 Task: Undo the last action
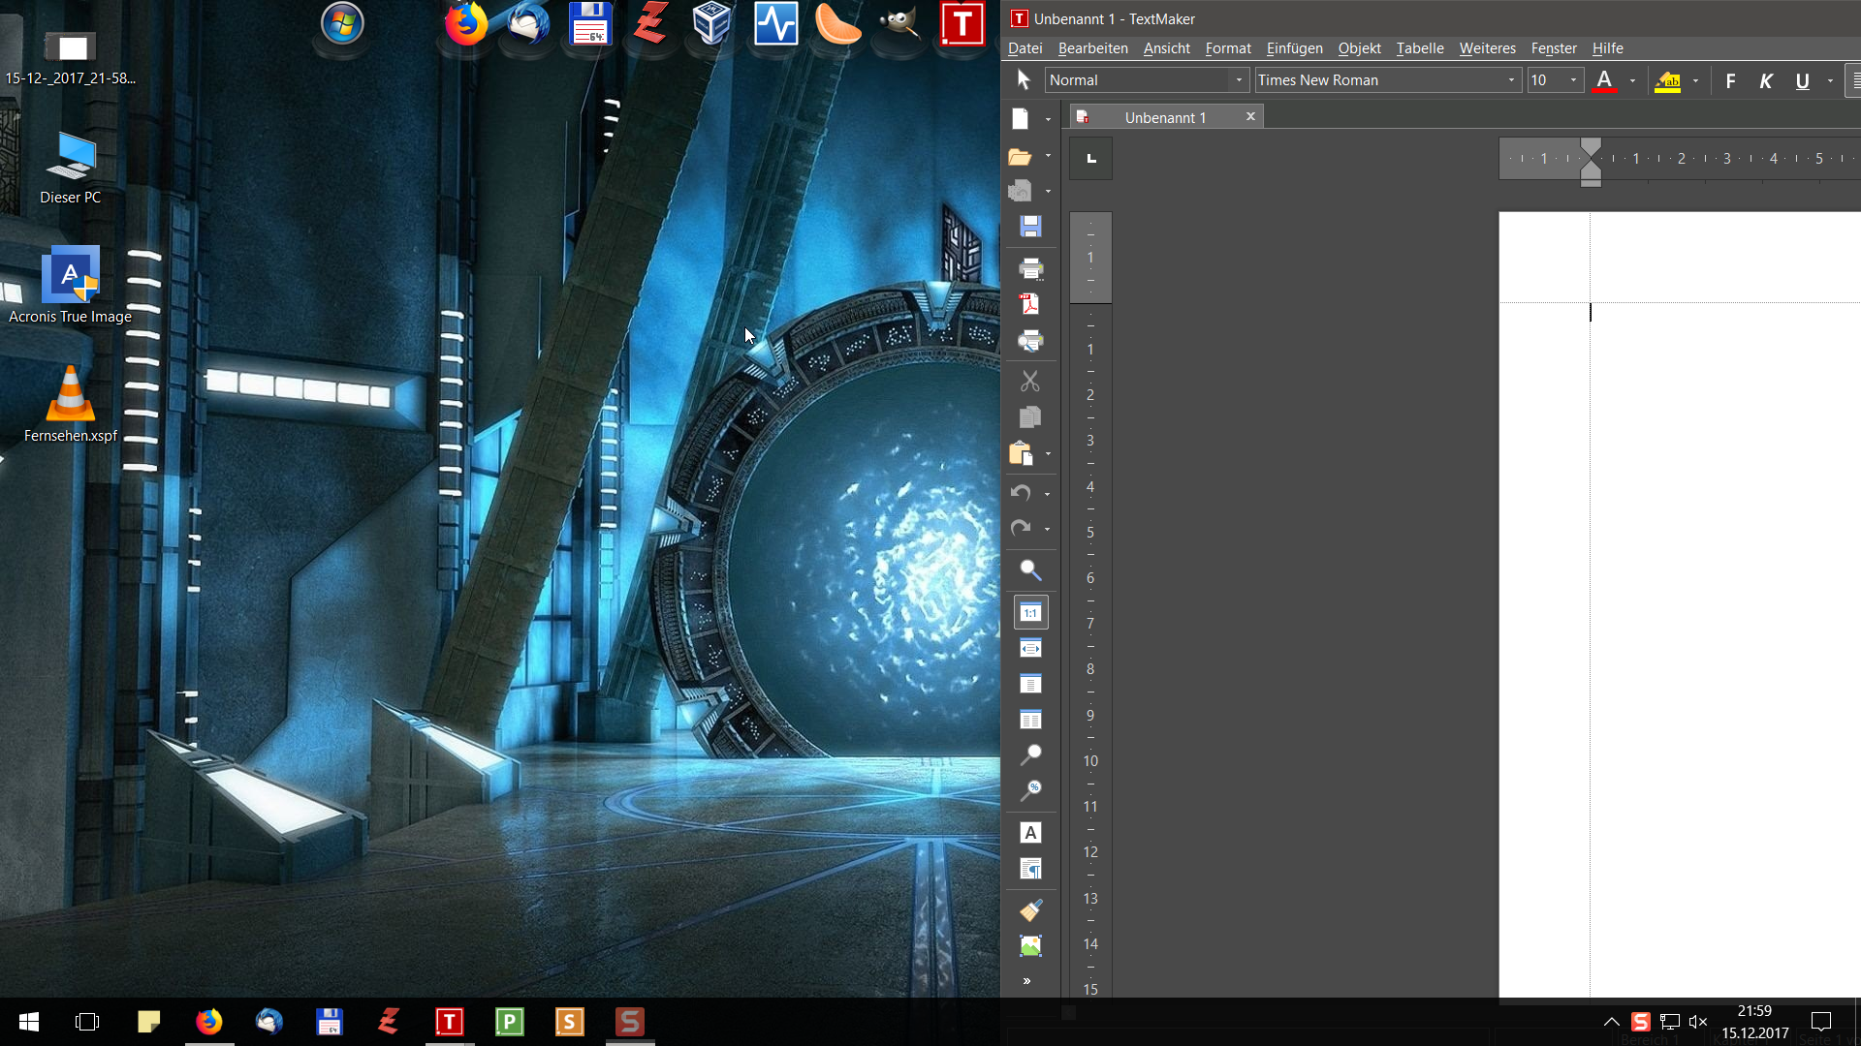point(1021,493)
